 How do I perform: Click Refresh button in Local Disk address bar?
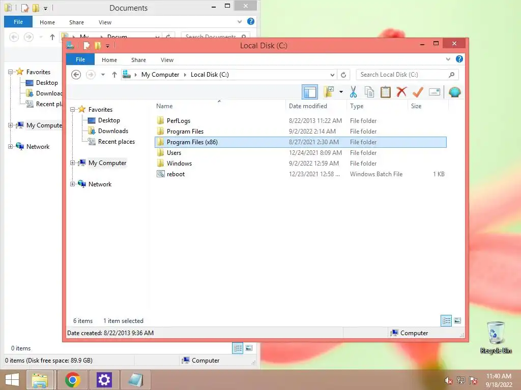click(343, 75)
